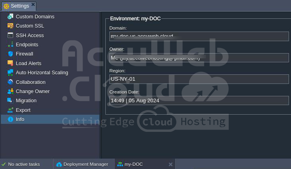Open Deployment Manager from bottom bar

[x=85, y=164]
